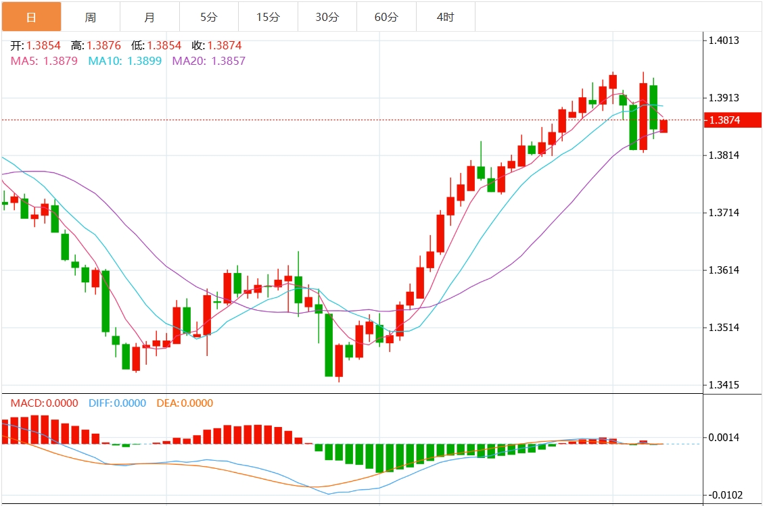Viewport: 767px width, 506px height.
Task: Click the 1.4013 price axis label
Action: (724, 41)
